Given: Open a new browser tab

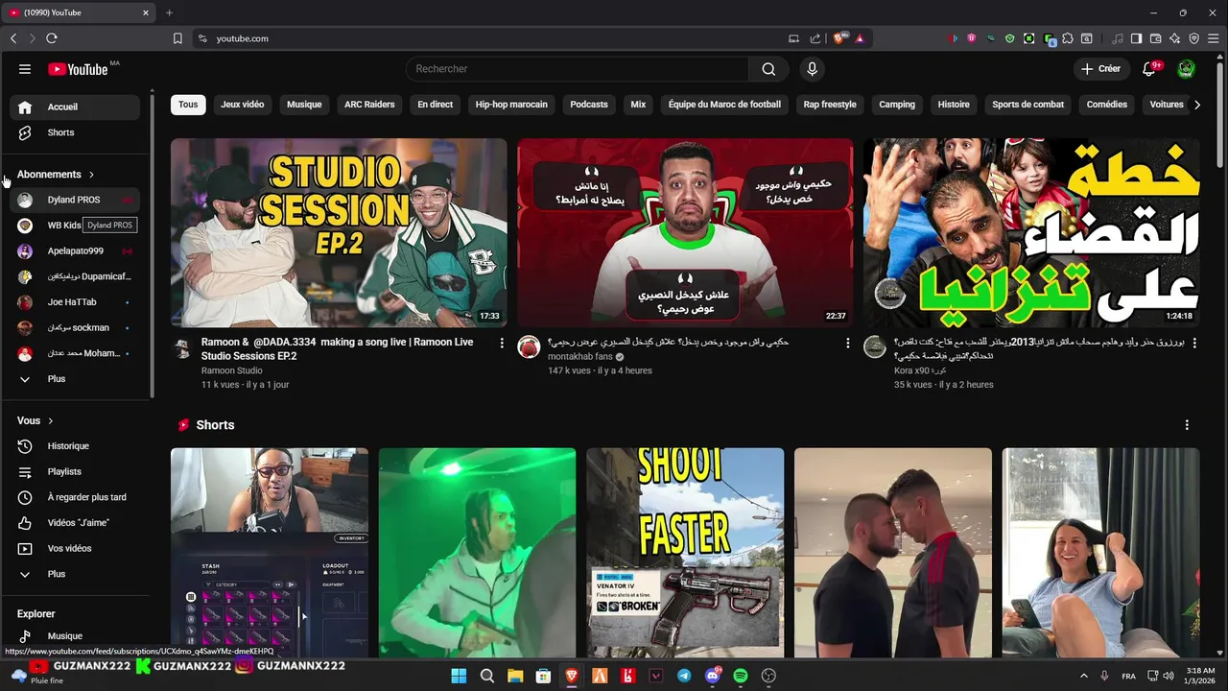Looking at the screenshot, I should (x=169, y=12).
